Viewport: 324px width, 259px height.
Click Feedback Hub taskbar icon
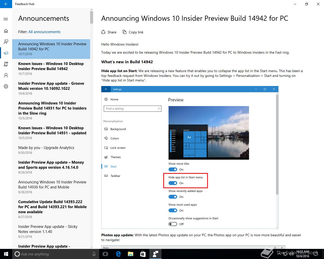pos(155,254)
